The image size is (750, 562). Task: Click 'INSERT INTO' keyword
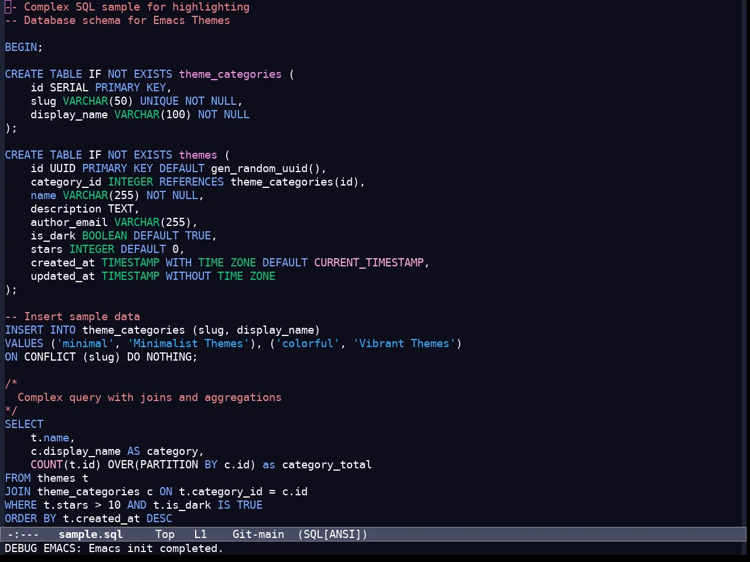[40, 330]
